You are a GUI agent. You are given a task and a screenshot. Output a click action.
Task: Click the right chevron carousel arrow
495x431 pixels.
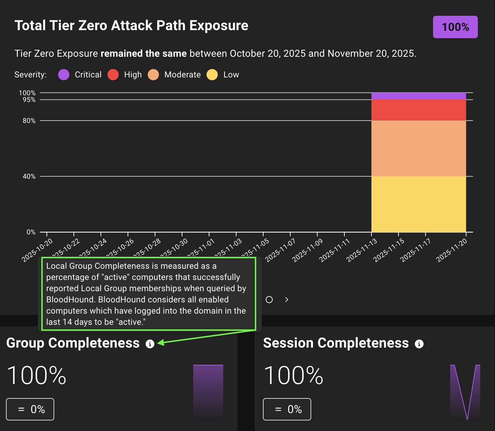coord(286,300)
